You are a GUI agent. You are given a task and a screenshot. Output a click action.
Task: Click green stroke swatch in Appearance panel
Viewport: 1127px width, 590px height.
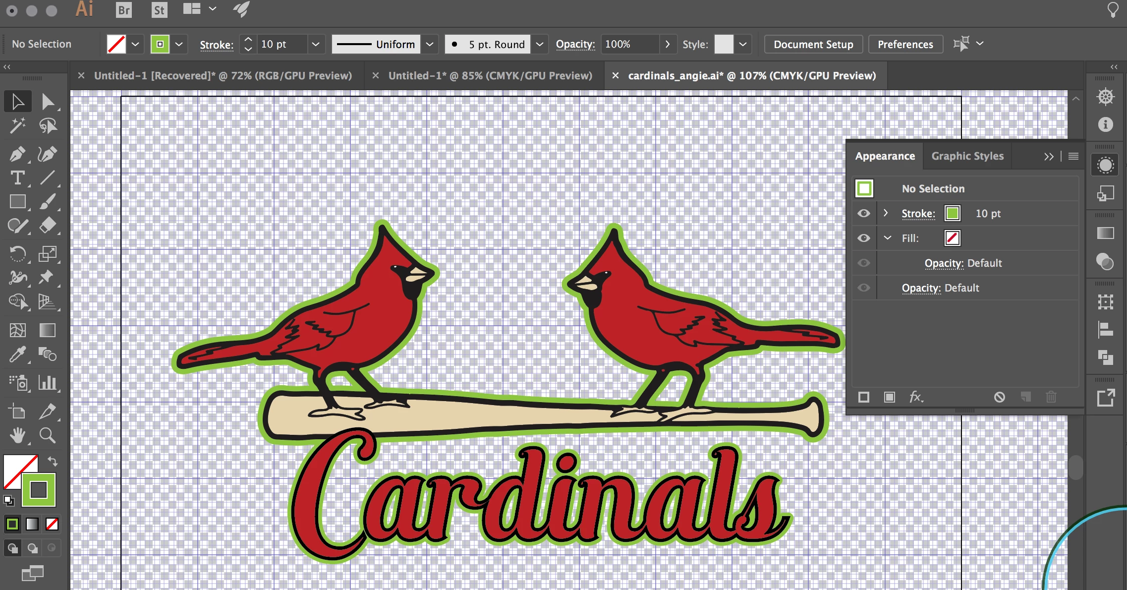pyautogui.click(x=952, y=213)
